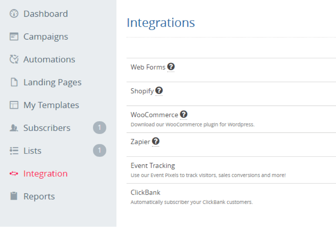This screenshot has width=336, height=227.
Task: Navigate to Landing Pages
Action: tap(52, 82)
